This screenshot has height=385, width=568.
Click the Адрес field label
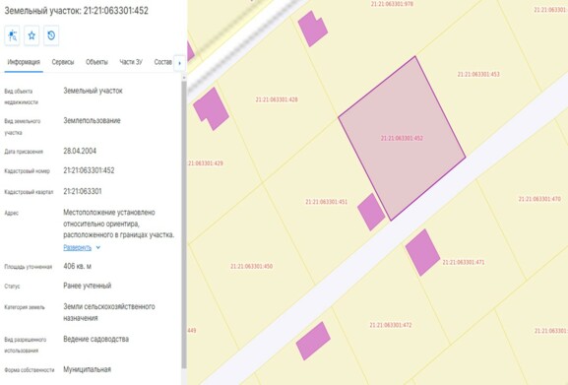point(11,213)
